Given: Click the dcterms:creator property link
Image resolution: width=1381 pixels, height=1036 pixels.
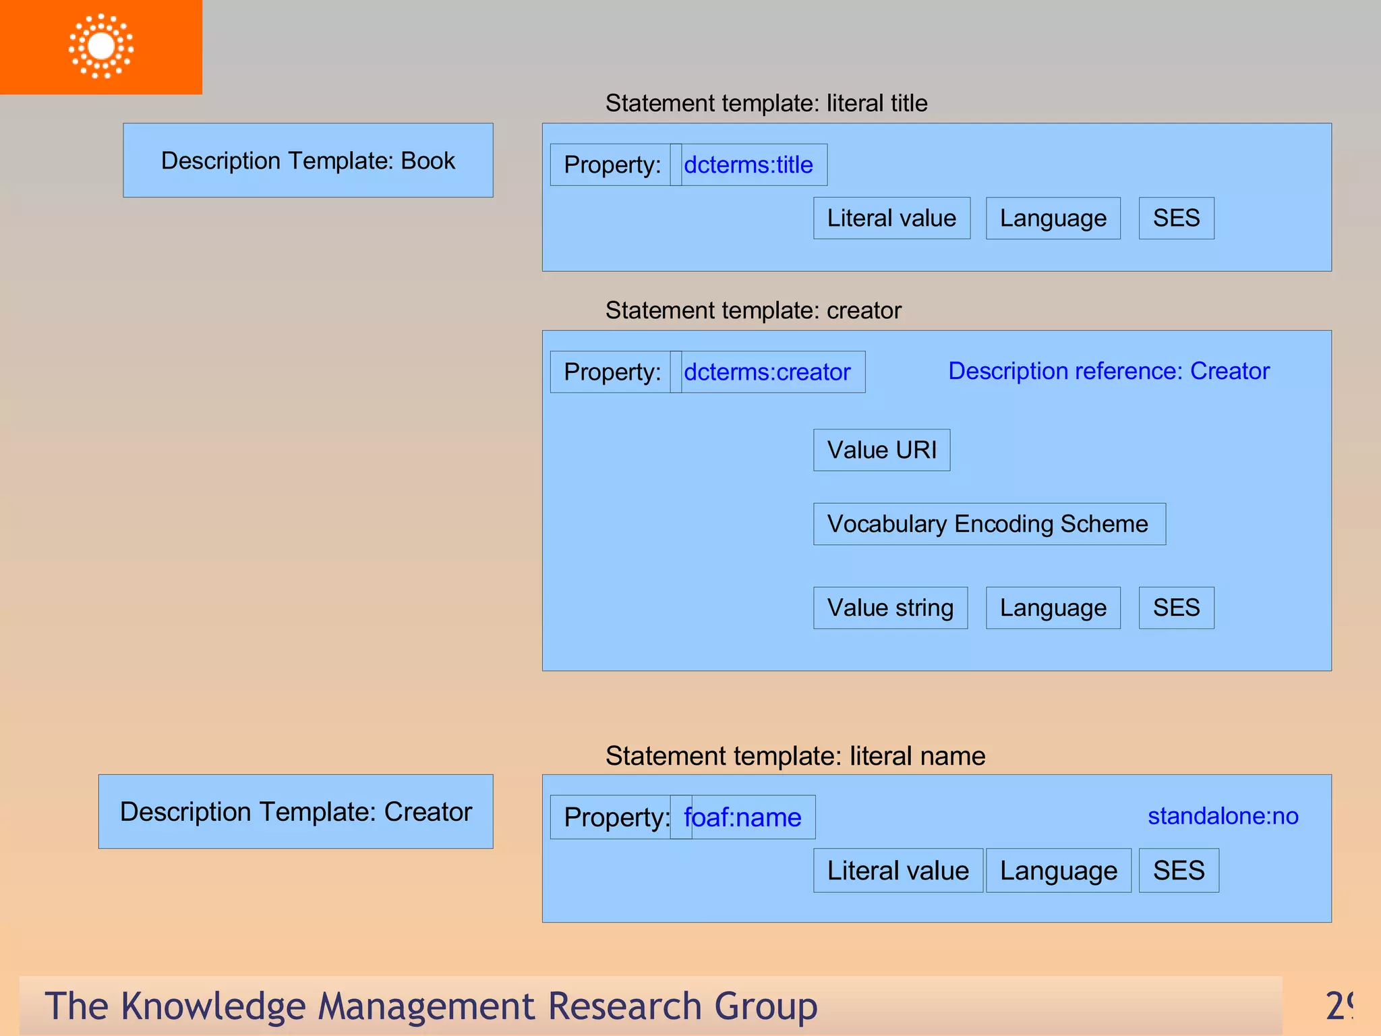Looking at the screenshot, I should tap(767, 372).
